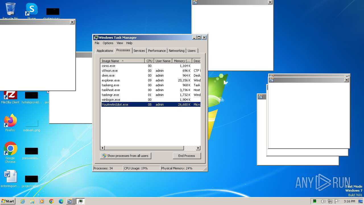The width and height of the screenshot is (364, 205).
Task: Open Microsoft Edge from the taskbar
Action: (x=61, y=201)
